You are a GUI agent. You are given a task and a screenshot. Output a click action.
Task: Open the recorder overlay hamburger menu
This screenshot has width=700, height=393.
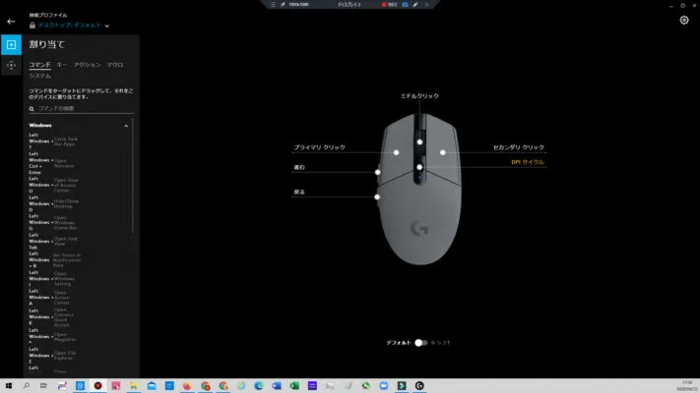[274, 5]
